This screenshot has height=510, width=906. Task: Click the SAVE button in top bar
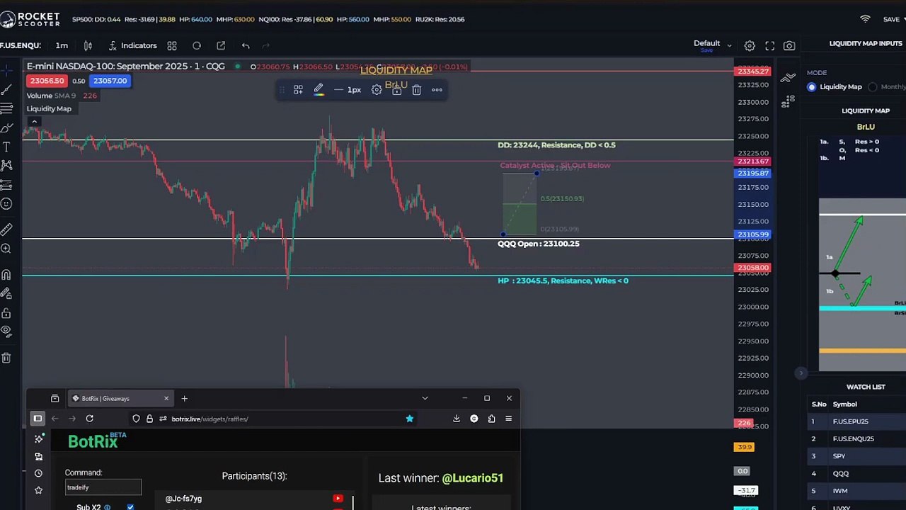coord(891,19)
